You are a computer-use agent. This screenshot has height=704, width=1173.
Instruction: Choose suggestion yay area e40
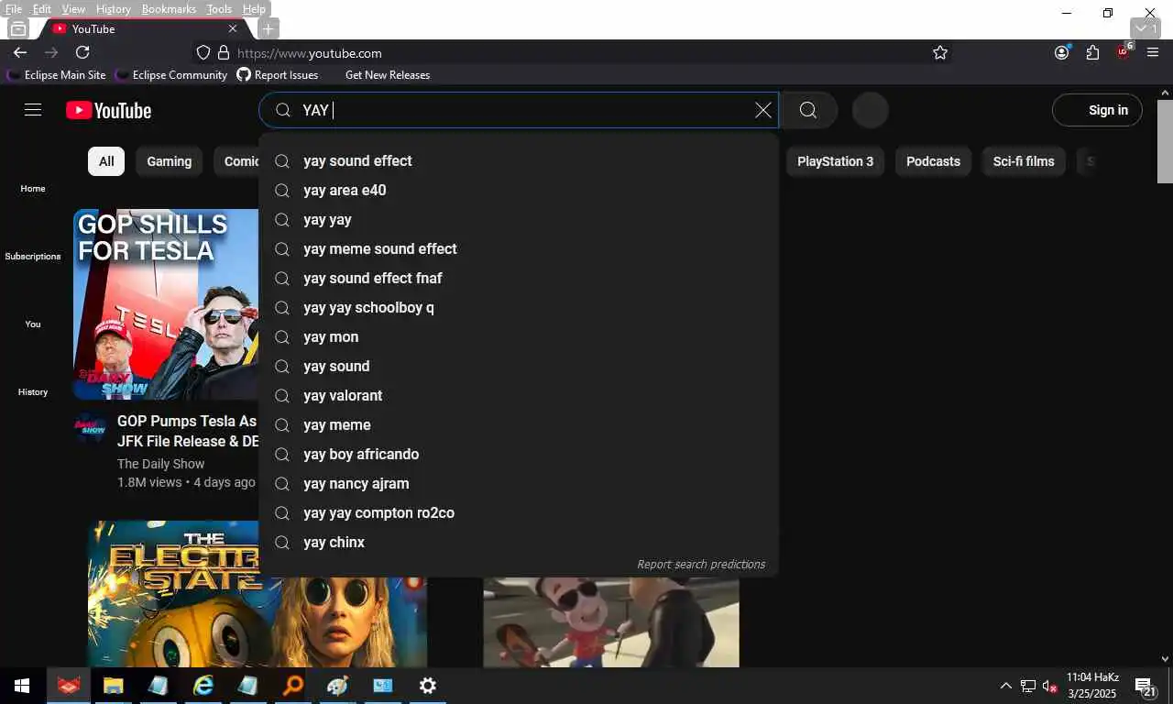point(519,190)
